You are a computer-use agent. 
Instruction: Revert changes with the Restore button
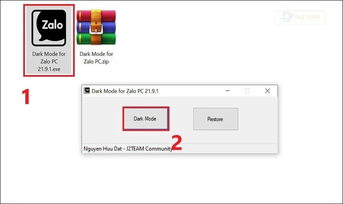pyautogui.click(x=216, y=119)
